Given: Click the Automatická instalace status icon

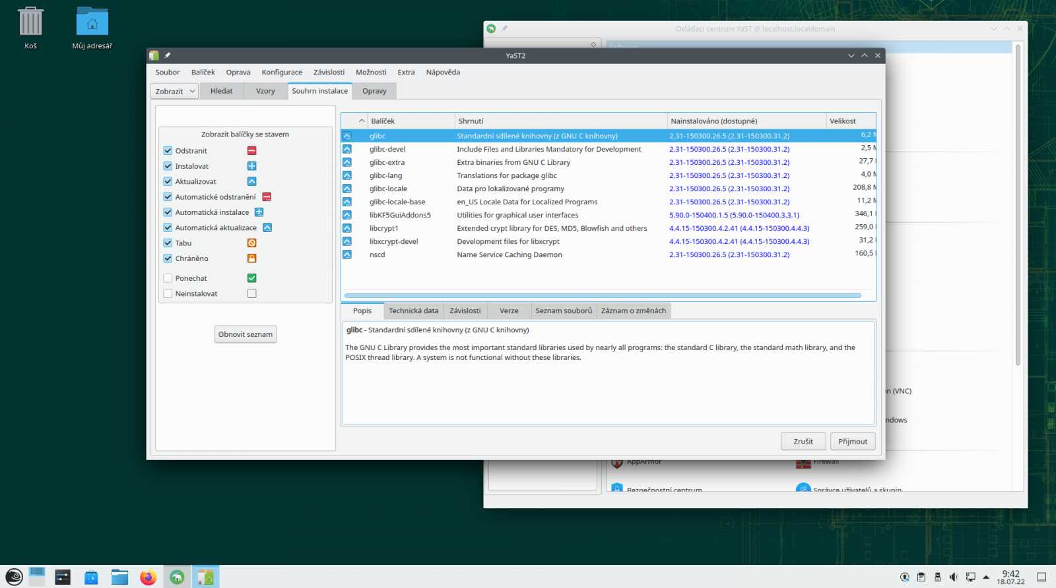Looking at the screenshot, I should point(259,212).
